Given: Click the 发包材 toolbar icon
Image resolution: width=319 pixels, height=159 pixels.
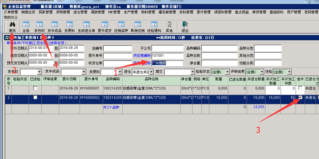Looking at the screenshot, I should [x=40, y=25].
